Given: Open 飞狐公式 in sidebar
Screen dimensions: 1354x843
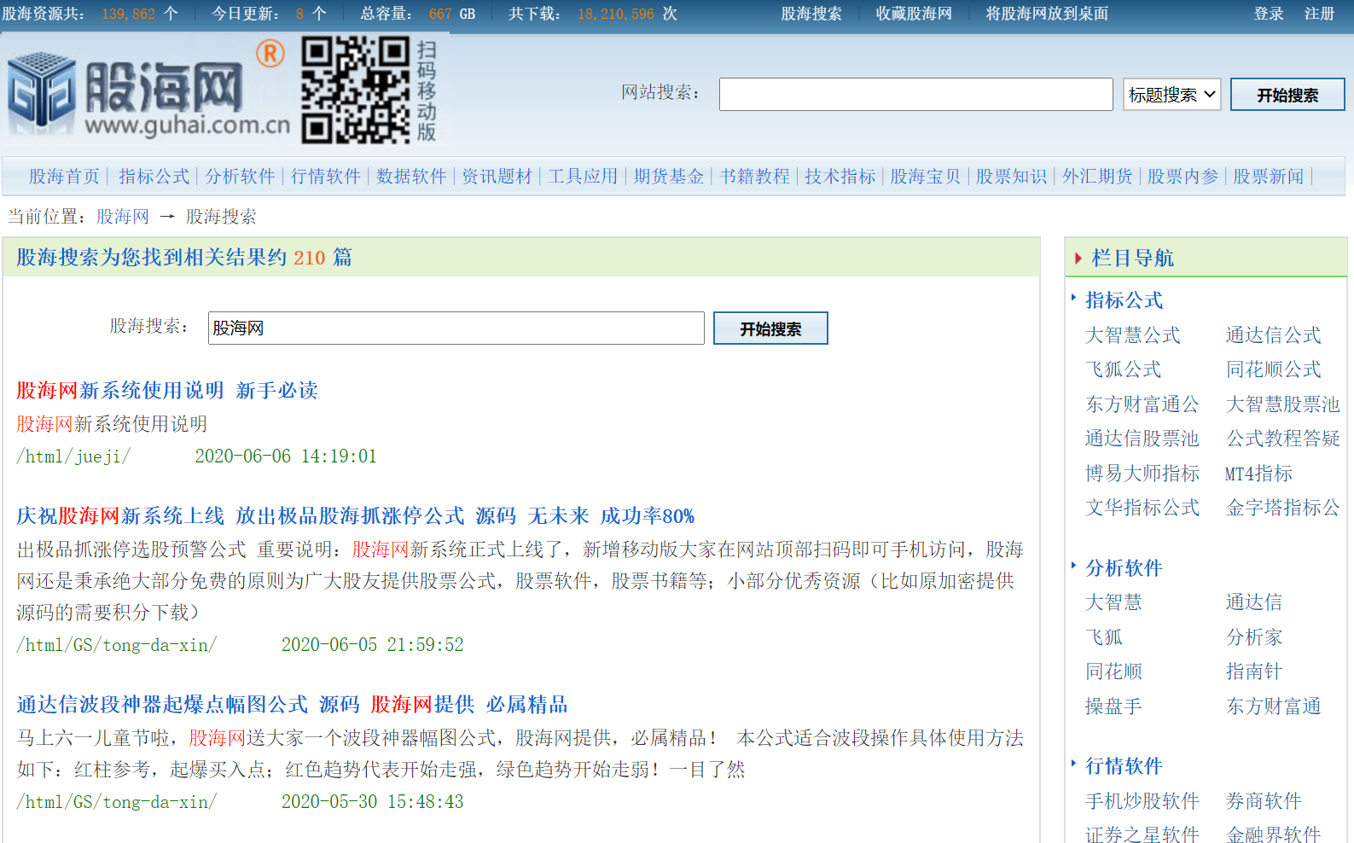Looking at the screenshot, I should (x=1124, y=369).
